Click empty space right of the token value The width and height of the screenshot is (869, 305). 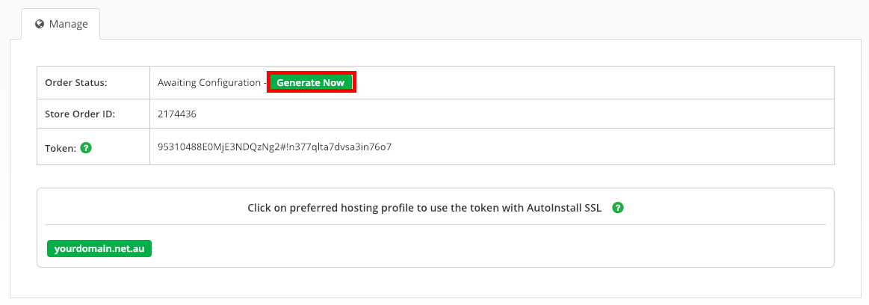click(x=610, y=147)
